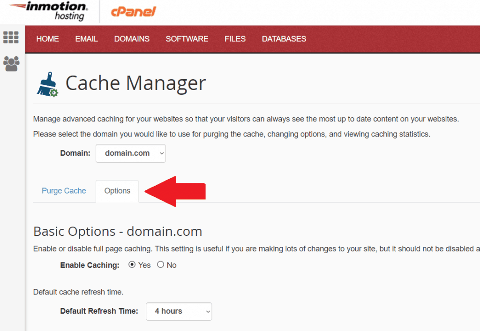This screenshot has height=331, width=480.
Task: Select the Options tab
Action: [x=117, y=191]
